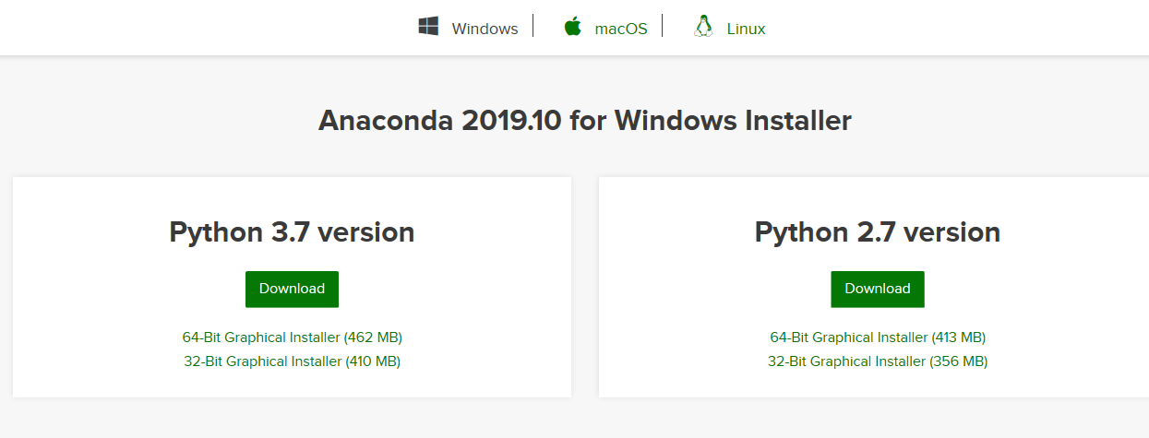Get the 32-Bit Graphical Installer (356 MB)
Screen dimensions: 1149x438
click(x=878, y=361)
